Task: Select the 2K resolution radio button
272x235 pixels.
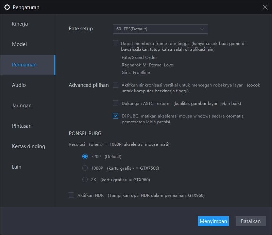Action: 85,179
